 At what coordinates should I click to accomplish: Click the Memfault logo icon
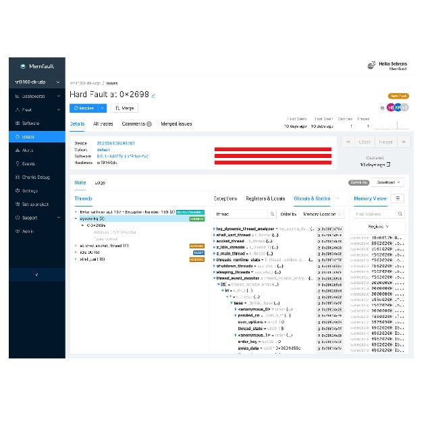point(22,66)
